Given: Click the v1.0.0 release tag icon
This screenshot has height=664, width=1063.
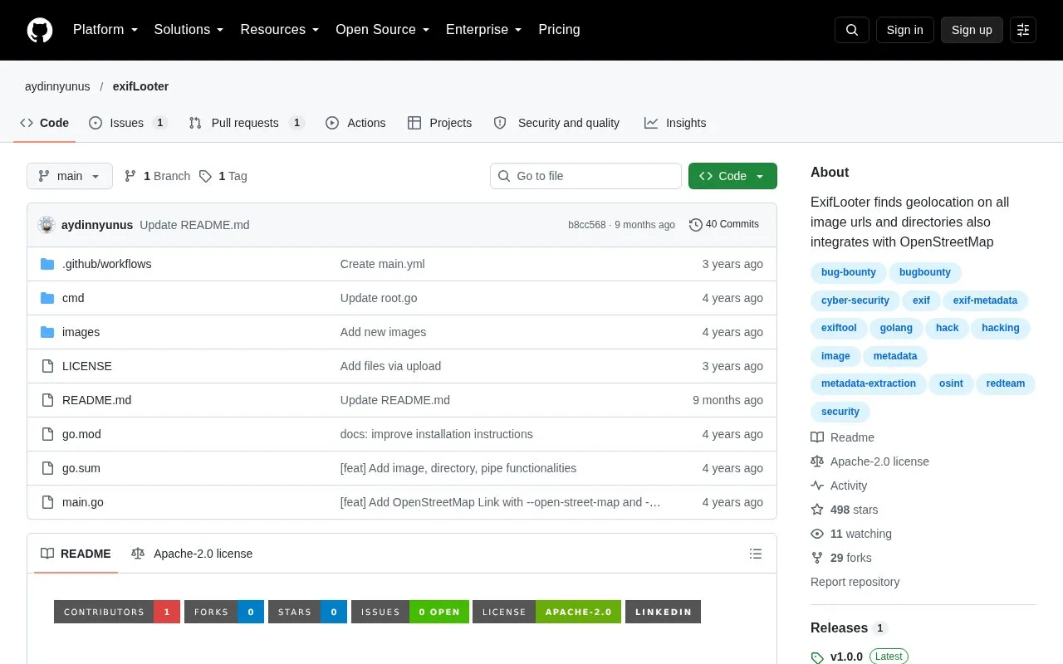Looking at the screenshot, I should click(817, 657).
